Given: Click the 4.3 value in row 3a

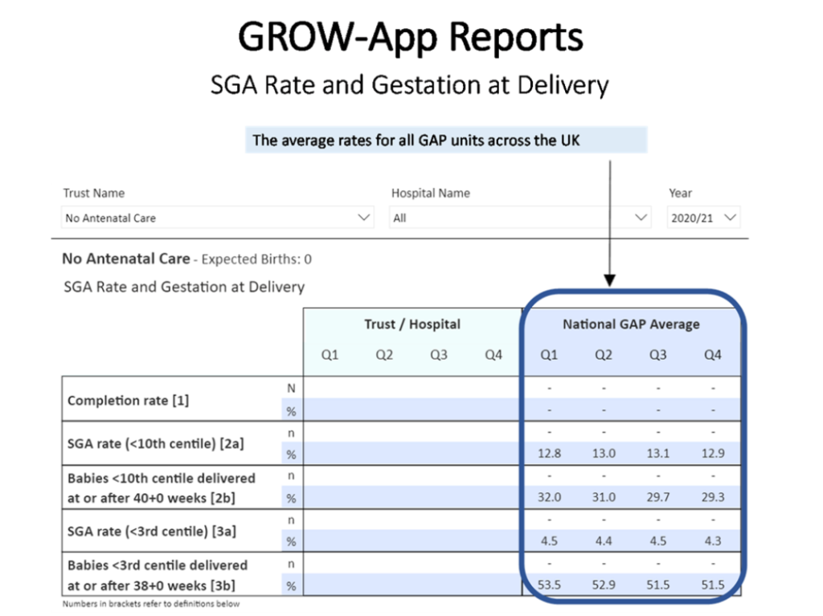Looking at the screenshot, I should click(x=713, y=541).
